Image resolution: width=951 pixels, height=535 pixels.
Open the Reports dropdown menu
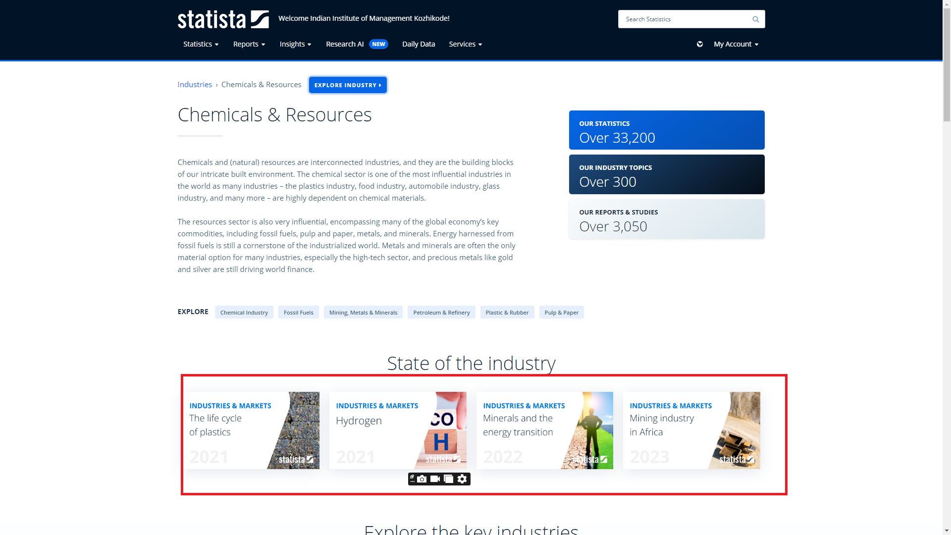(x=249, y=44)
